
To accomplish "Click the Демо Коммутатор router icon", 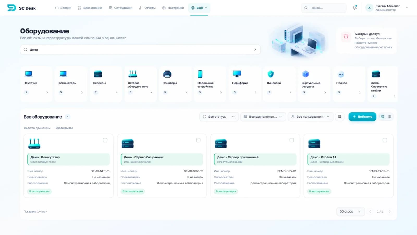I will pos(34,144).
